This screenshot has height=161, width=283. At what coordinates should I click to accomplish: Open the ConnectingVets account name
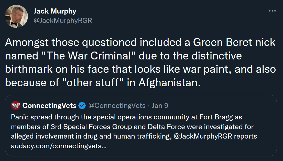click(x=49, y=105)
